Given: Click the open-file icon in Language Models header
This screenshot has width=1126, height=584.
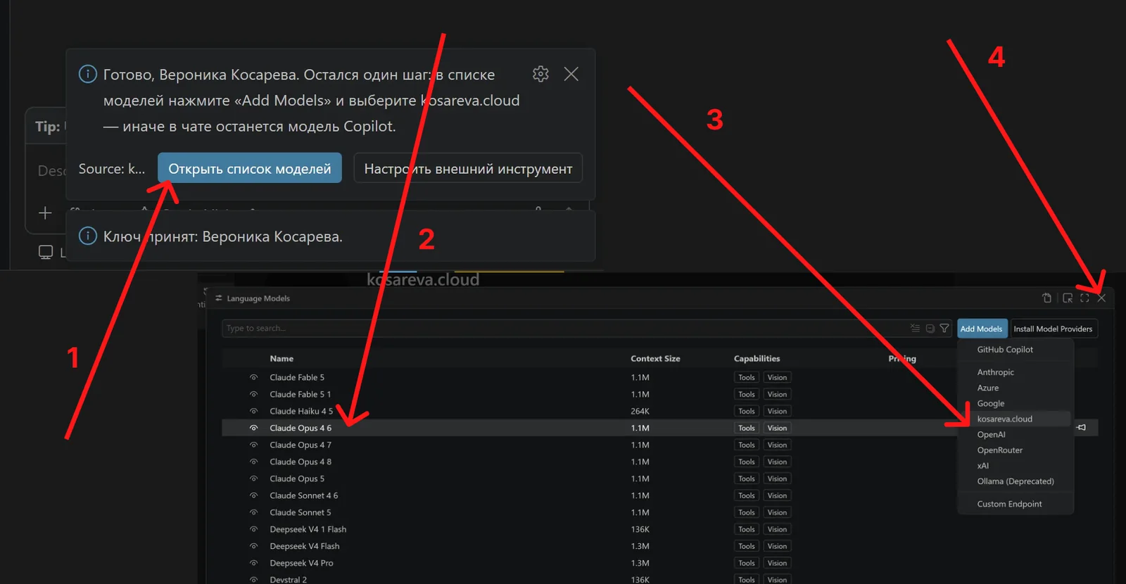Looking at the screenshot, I should tap(1047, 298).
